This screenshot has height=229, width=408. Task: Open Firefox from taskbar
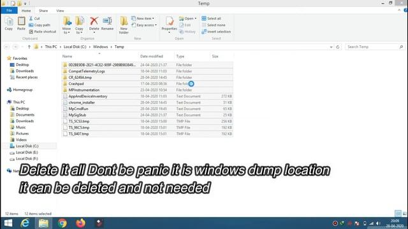coord(81,223)
